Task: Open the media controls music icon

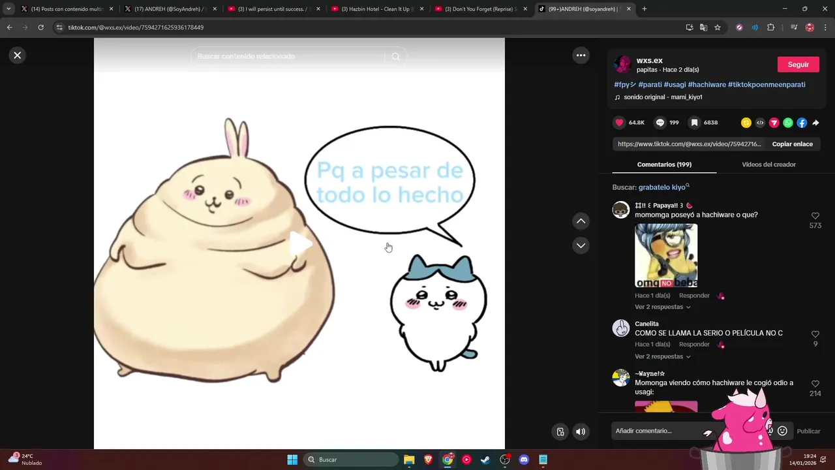Action: tap(794, 27)
